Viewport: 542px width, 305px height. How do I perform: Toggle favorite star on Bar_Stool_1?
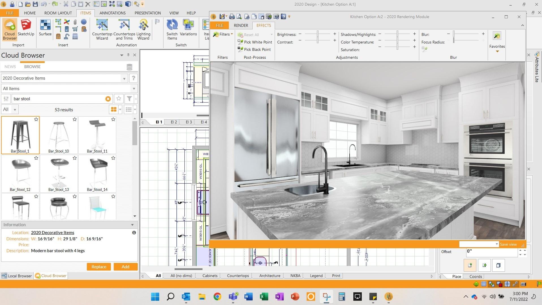click(36, 119)
